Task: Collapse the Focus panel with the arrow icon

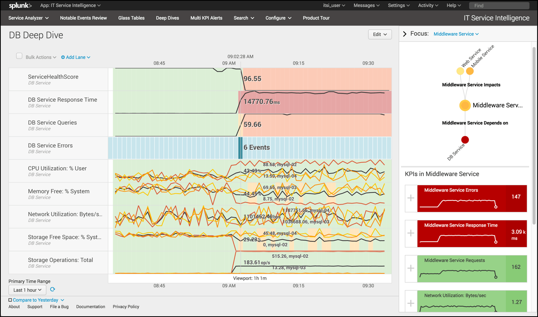Action: pyautogui.click(x=405, y=34)
